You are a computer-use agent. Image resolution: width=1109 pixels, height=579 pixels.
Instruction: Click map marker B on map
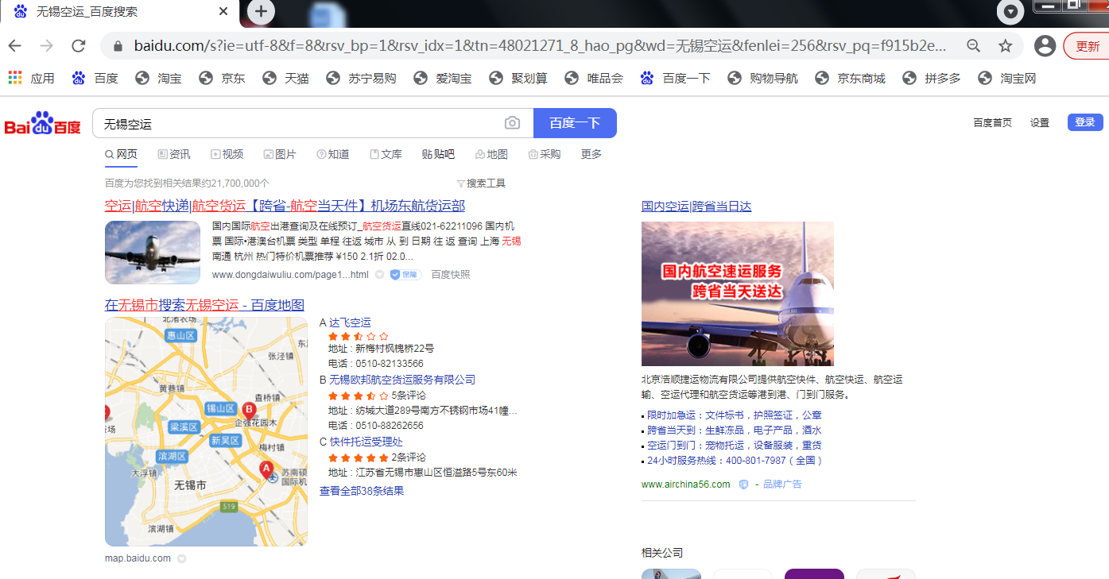(x=249, y=410)
